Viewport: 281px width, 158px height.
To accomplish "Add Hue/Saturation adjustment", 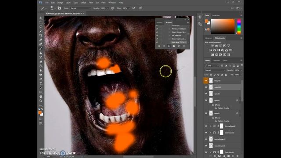I will pos(211,50).
